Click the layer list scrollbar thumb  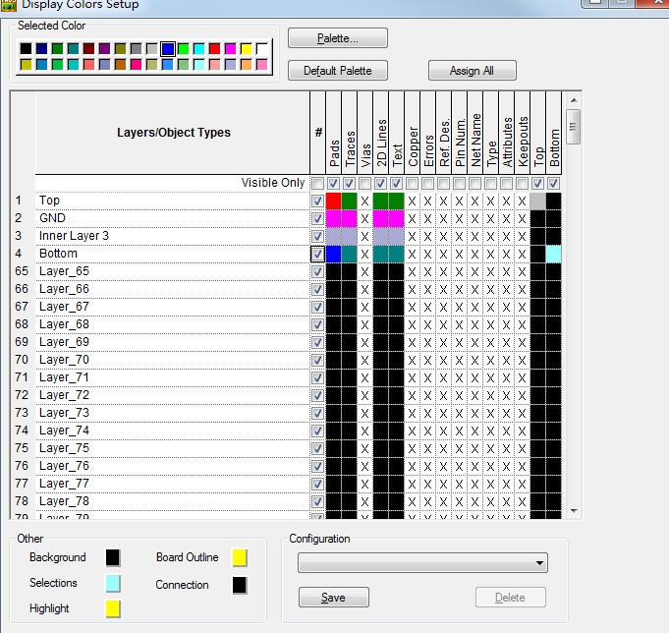(x=574, y=127)
